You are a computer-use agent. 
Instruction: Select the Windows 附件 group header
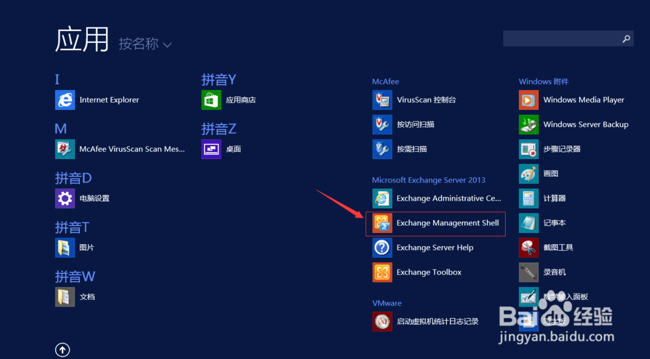tap(543, 82)
